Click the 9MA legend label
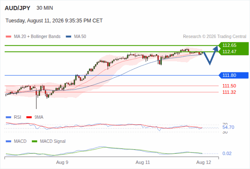 (39, 117)
